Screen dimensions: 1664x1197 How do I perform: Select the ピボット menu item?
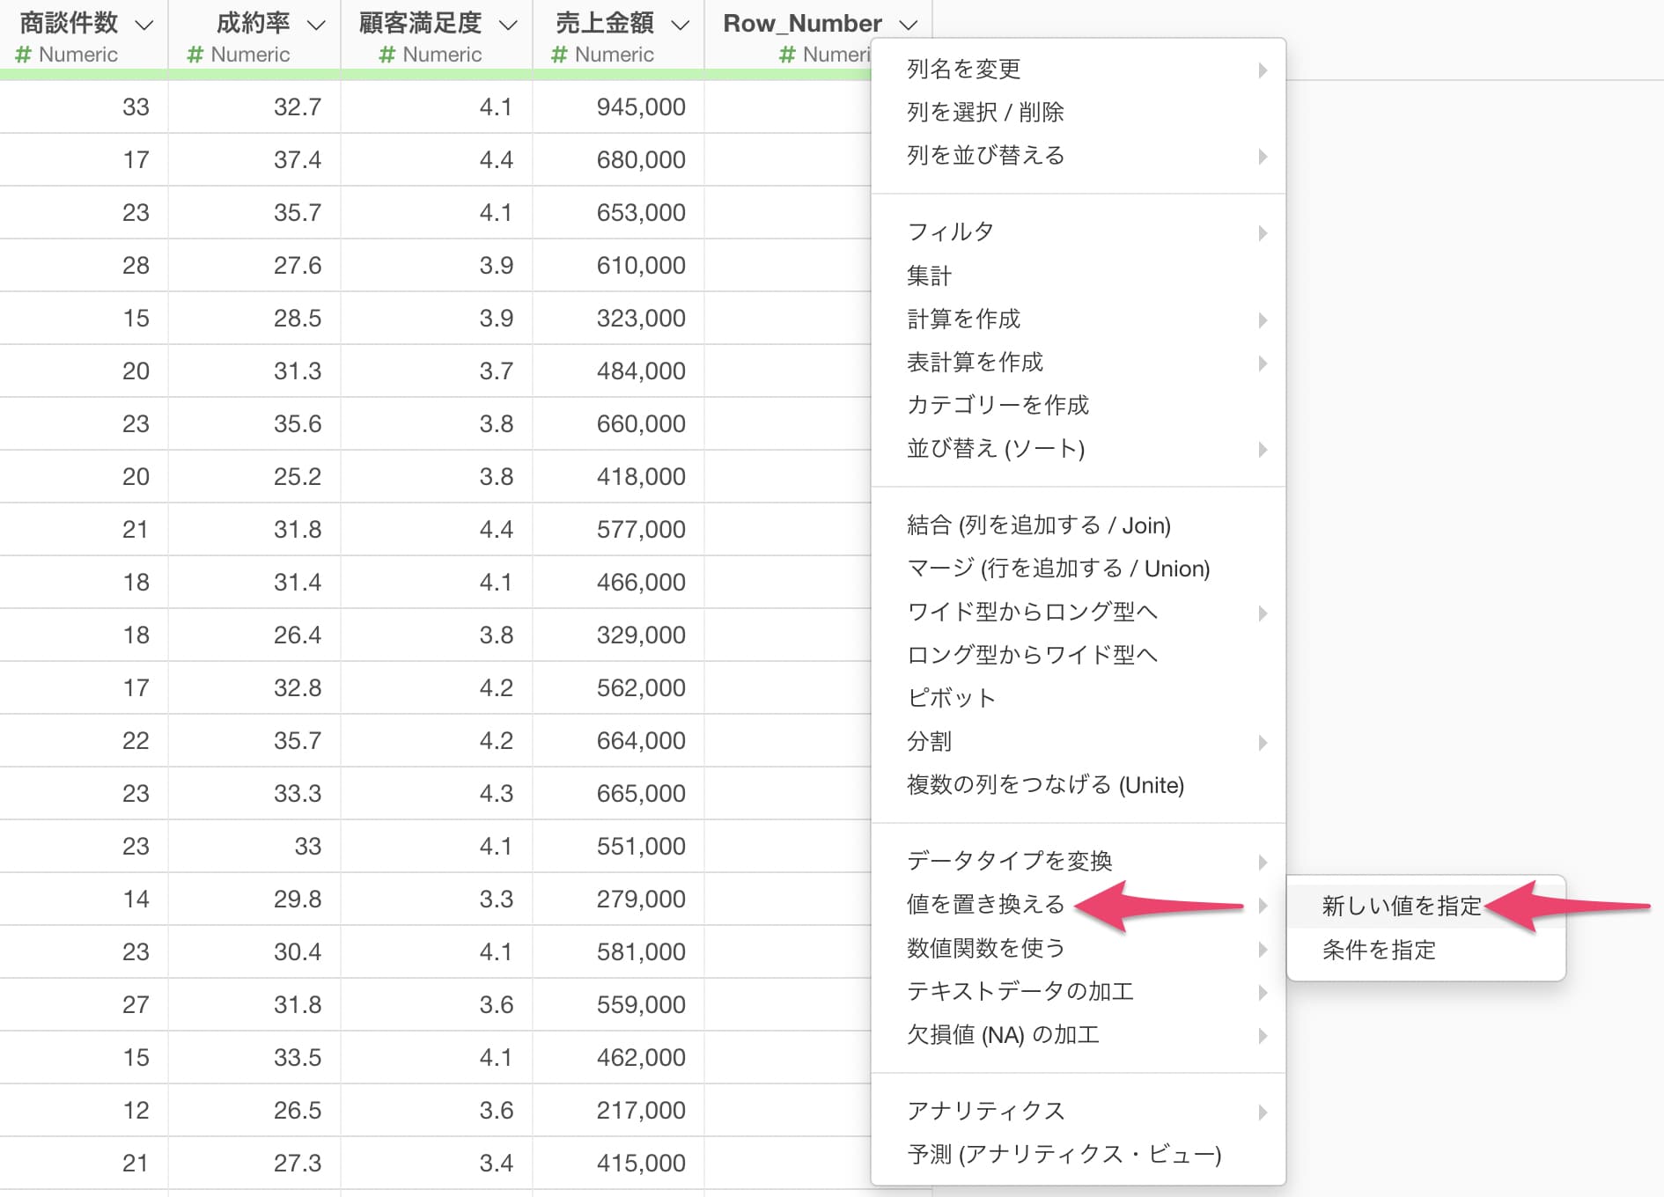click(1079, 698)
